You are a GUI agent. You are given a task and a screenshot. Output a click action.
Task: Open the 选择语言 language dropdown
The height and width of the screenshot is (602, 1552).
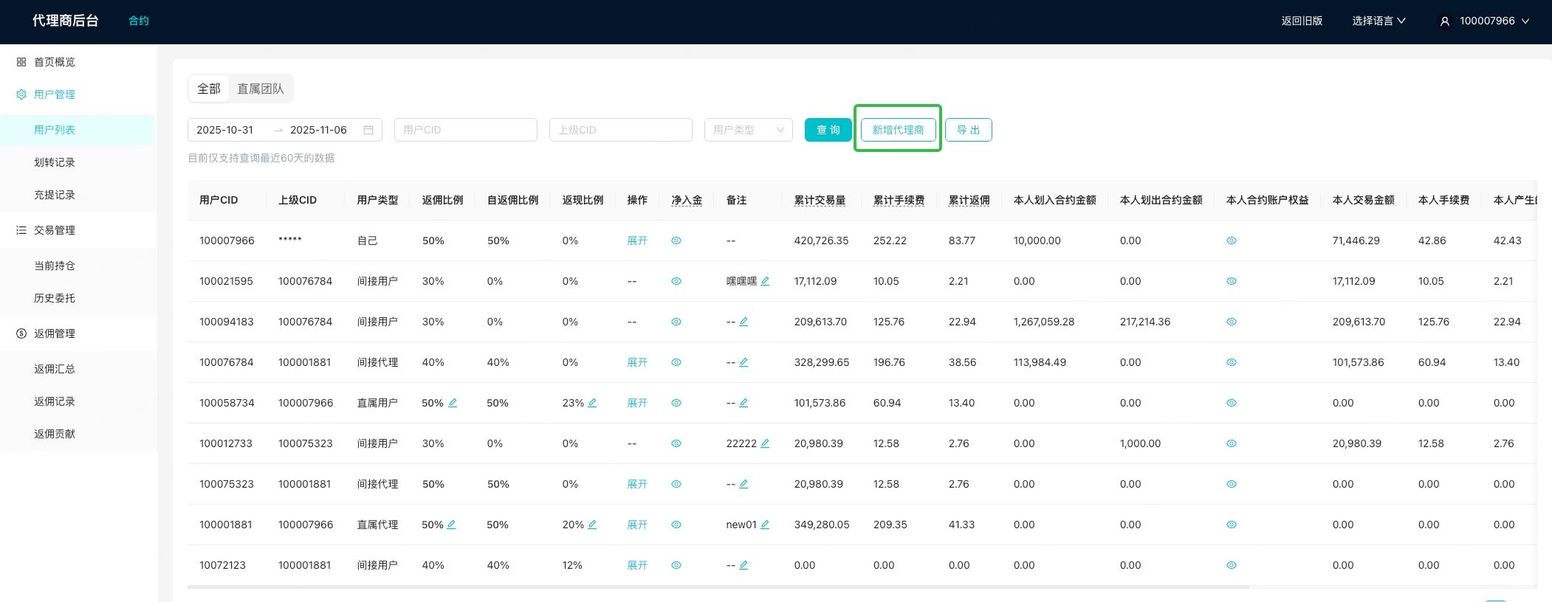(1378, 21)
